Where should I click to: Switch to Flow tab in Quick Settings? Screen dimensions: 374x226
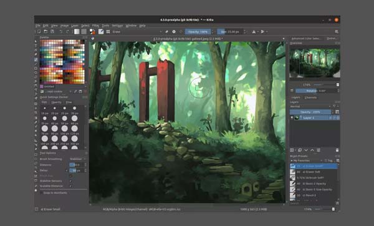(69, 102)
